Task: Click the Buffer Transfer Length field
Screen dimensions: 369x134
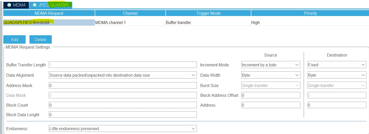Action: point(123,65)
